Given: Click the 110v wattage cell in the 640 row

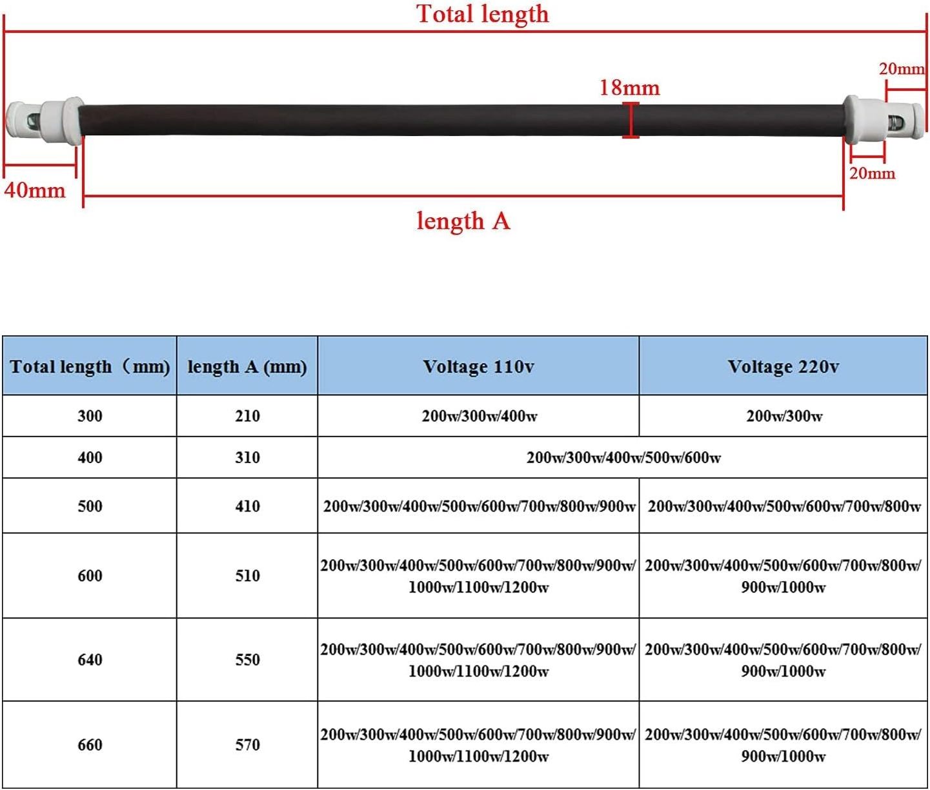Looking at the screenshot, I should click(x=478, y=660).
